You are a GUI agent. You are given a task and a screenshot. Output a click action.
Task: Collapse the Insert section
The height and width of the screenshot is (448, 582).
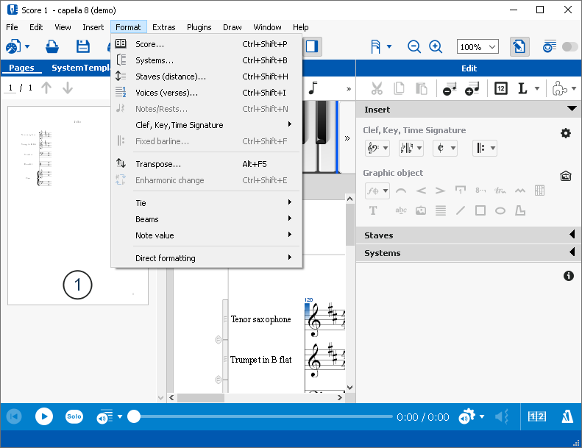click(469, 110)
